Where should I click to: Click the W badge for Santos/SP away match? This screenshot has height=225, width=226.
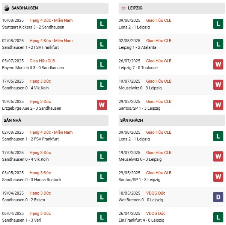point(218,177)
